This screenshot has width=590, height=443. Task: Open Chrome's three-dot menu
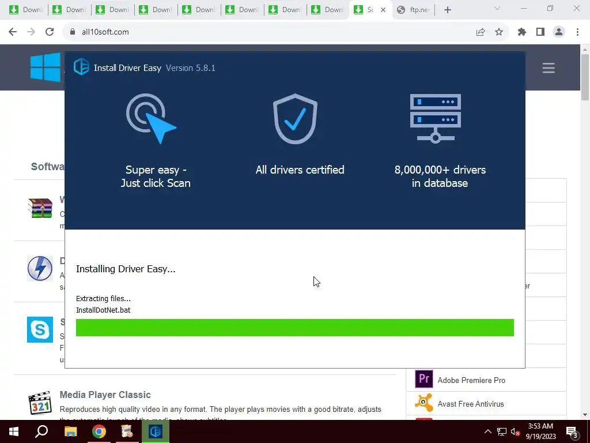coord(577,32)
